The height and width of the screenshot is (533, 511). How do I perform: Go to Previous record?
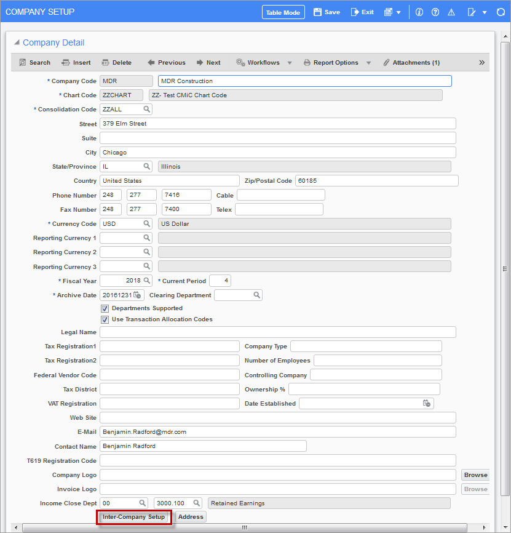point(167,63)
